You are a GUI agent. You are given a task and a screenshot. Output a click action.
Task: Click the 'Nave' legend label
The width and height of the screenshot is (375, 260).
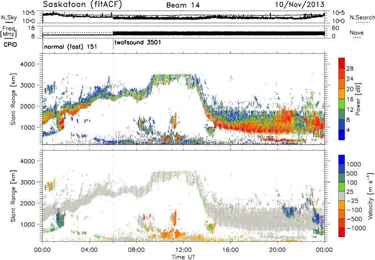point(356,33)
